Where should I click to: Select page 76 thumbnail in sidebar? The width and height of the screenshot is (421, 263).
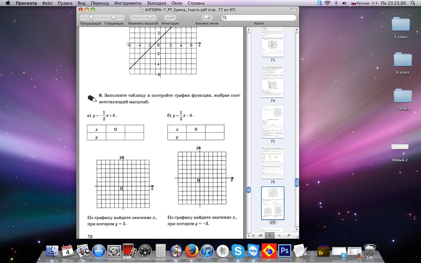point(273,163)
